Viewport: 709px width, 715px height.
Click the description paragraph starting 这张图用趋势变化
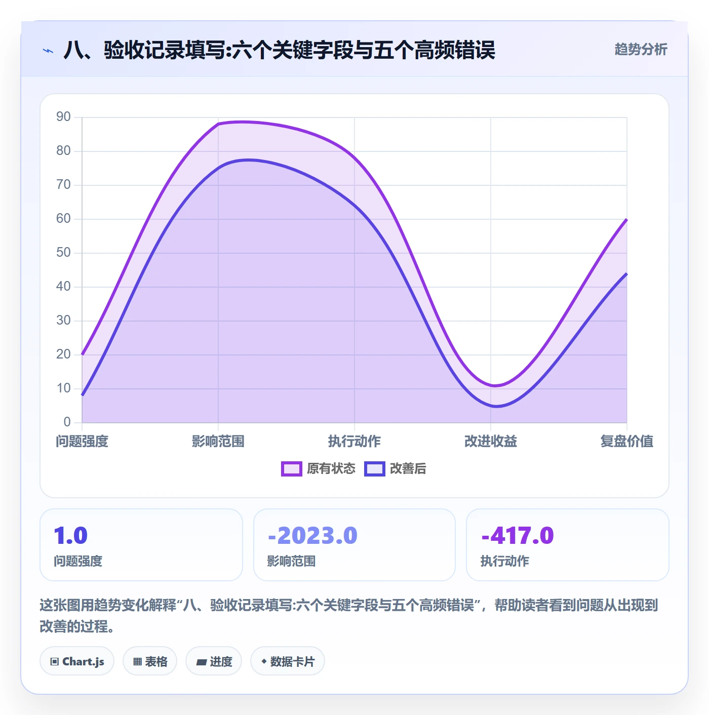[x=349, y=616]
